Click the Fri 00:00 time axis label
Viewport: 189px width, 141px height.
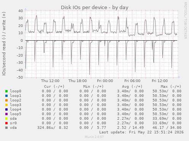pos(105,81)
